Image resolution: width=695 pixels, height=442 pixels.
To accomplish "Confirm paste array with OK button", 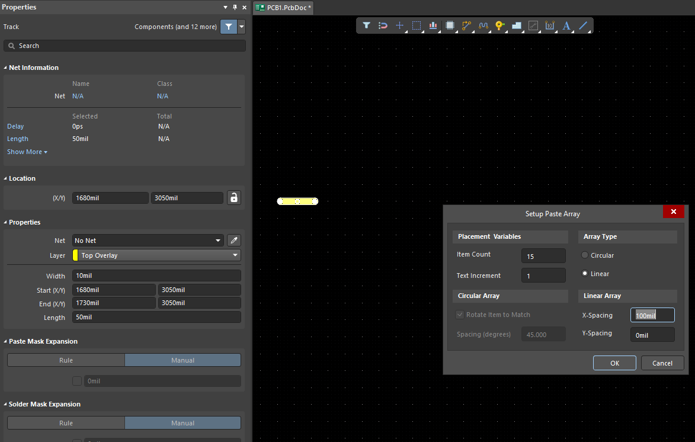I will pos(614,363).
